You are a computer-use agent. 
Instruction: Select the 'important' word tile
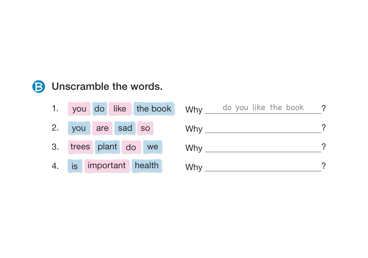coord(107,166)
